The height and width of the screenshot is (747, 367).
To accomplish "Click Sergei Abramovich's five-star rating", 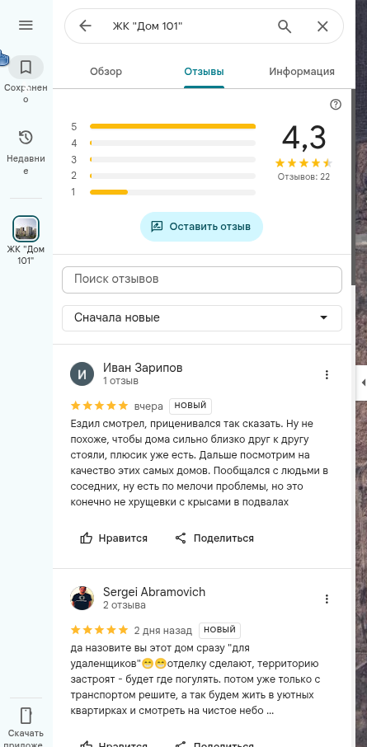I will [99, 630].
